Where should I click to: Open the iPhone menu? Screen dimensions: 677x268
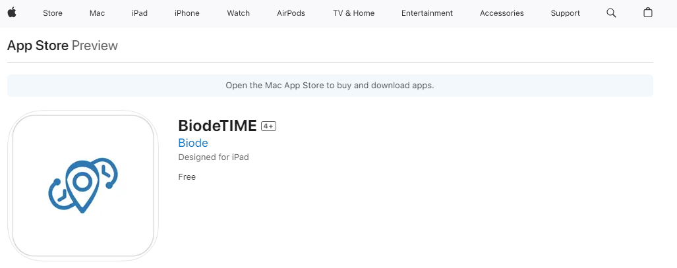pos(187,13)
